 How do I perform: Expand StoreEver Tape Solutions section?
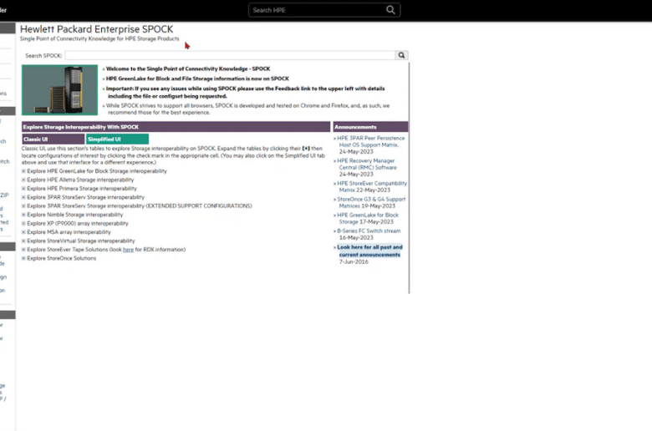[x=23, y=250]
